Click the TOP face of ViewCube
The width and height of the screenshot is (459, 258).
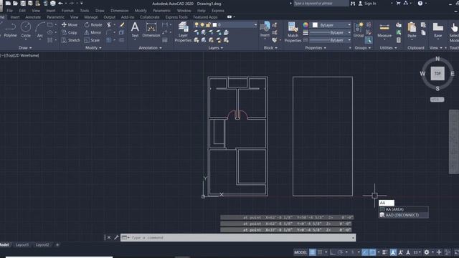437,73
